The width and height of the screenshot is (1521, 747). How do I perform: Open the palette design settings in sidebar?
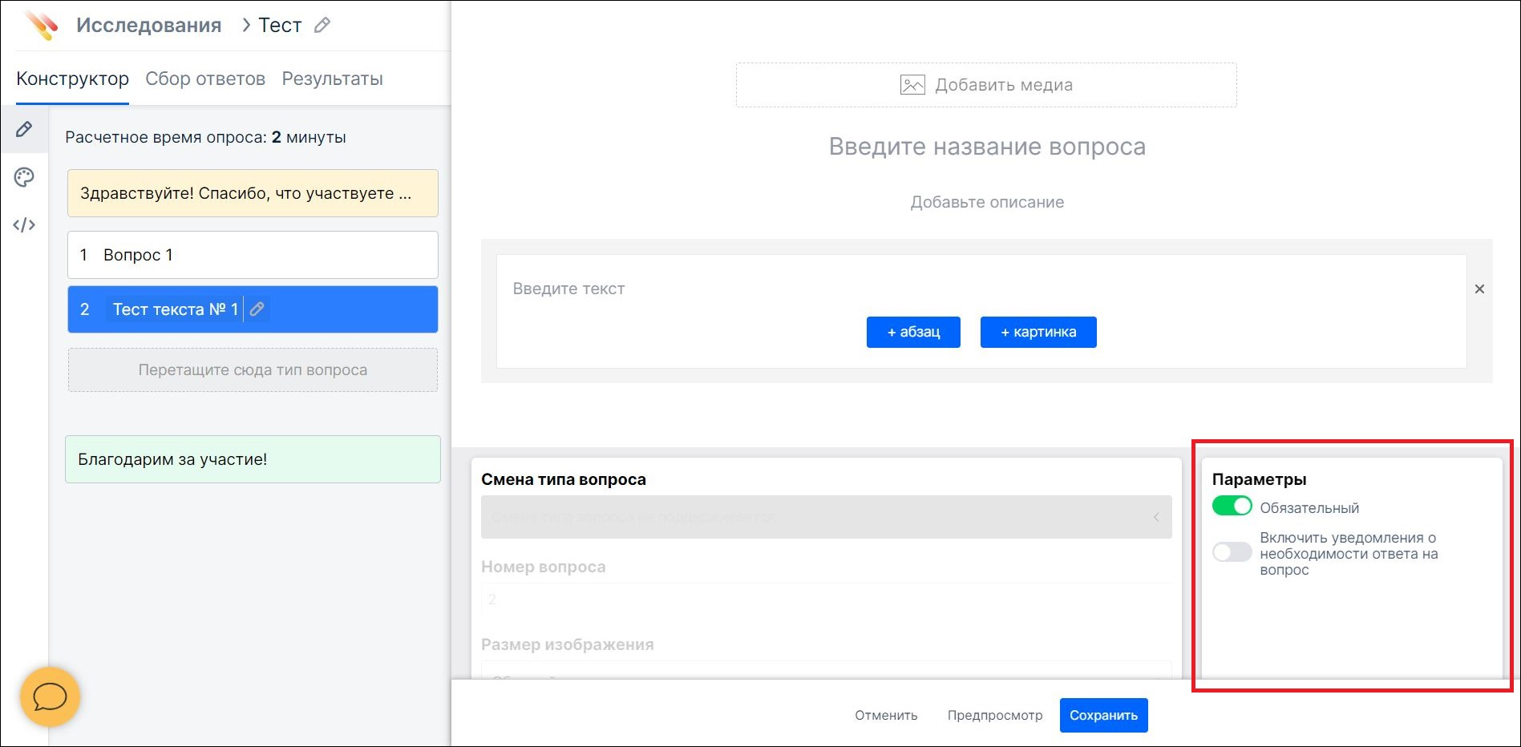tap(24, 177)
